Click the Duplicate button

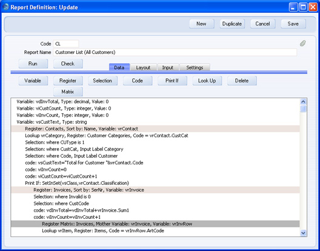[232, 24]
